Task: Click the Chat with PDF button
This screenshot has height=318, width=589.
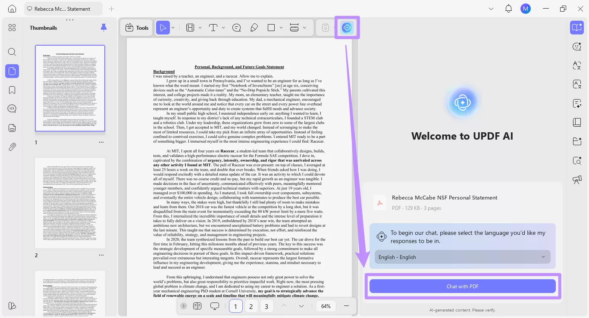Action: click(x=462, y=286)
